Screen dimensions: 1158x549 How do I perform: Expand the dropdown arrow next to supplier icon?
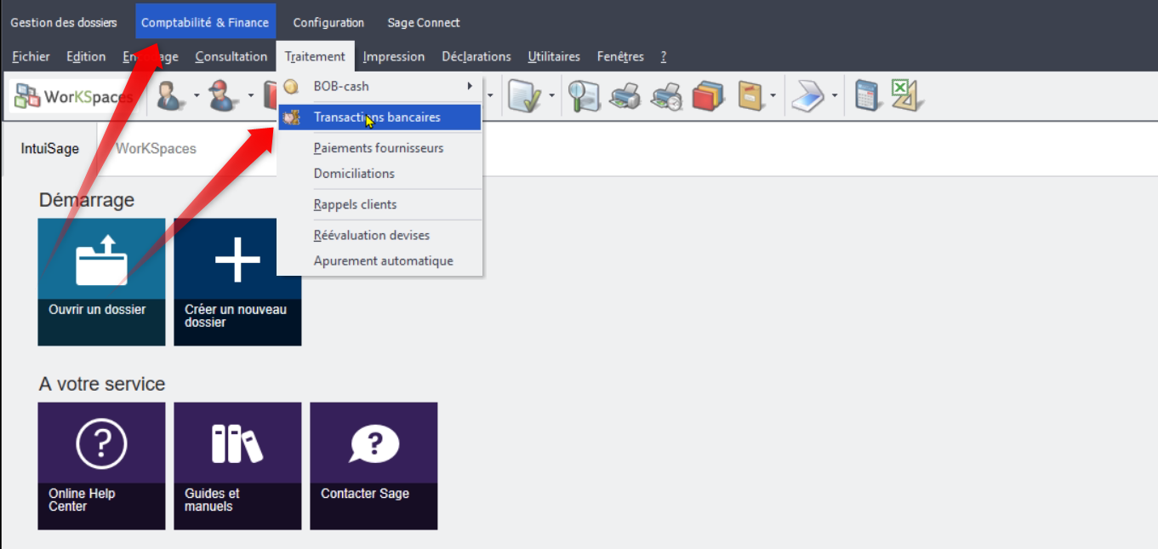tap(250, 95)
